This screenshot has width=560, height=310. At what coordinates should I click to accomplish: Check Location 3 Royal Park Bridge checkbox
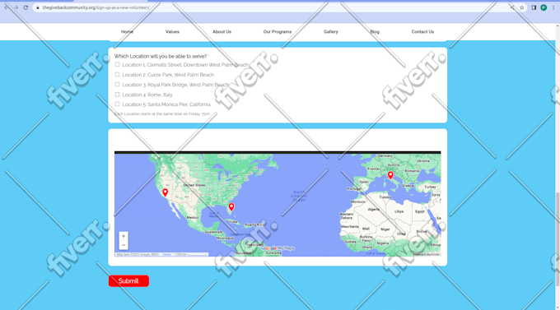(x=117, y=85)
